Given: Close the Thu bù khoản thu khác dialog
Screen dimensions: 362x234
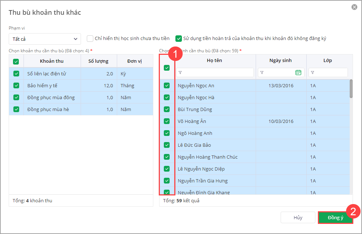Looking at the screenshot, I should tap(354, 7).
